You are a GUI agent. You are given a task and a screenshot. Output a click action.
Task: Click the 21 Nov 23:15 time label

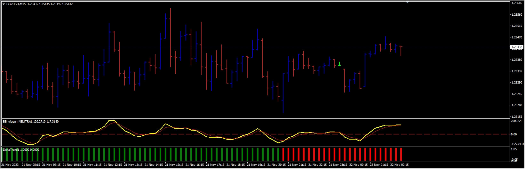coord(338,165)
